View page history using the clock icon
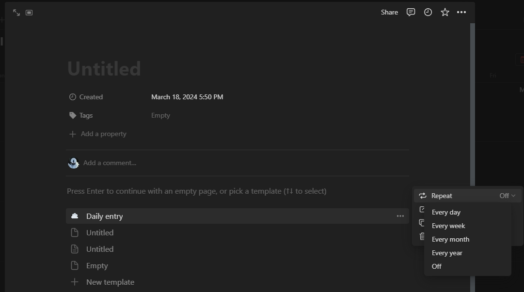The height and width of the screenshot is (292, 524). (x=428, y=12)
